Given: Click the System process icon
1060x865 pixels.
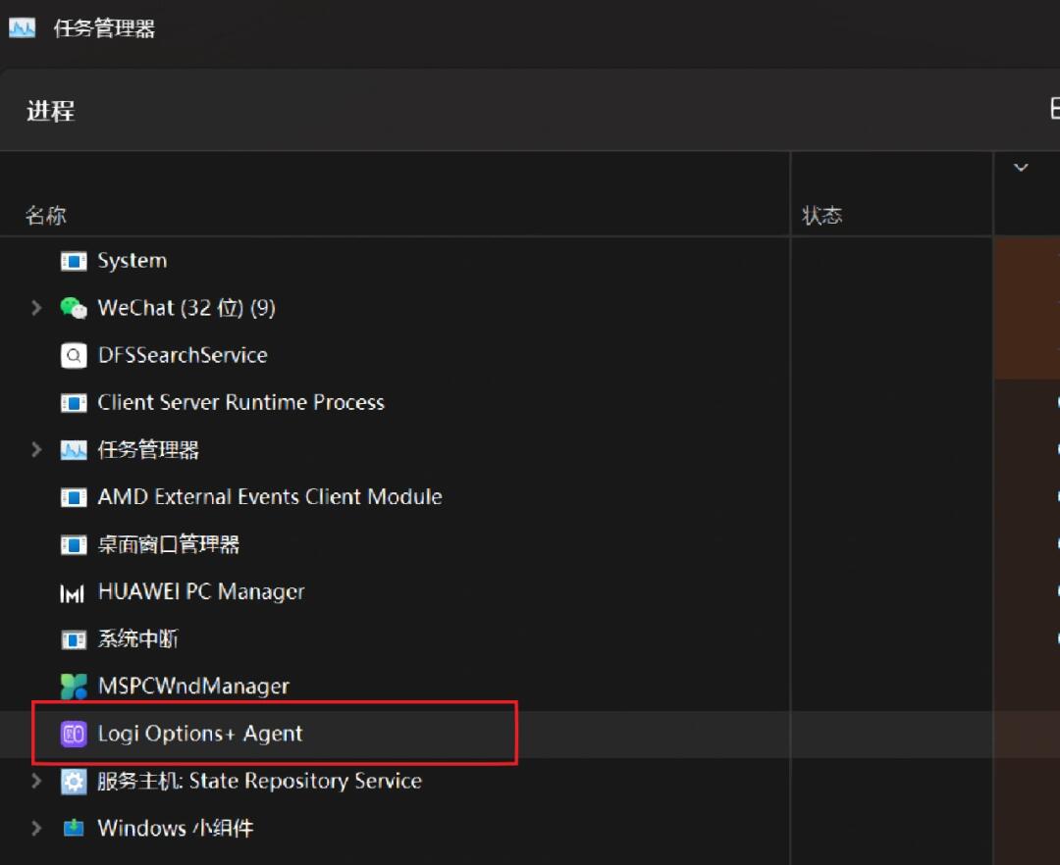Looking at the screenshot, I should [74, 261].
